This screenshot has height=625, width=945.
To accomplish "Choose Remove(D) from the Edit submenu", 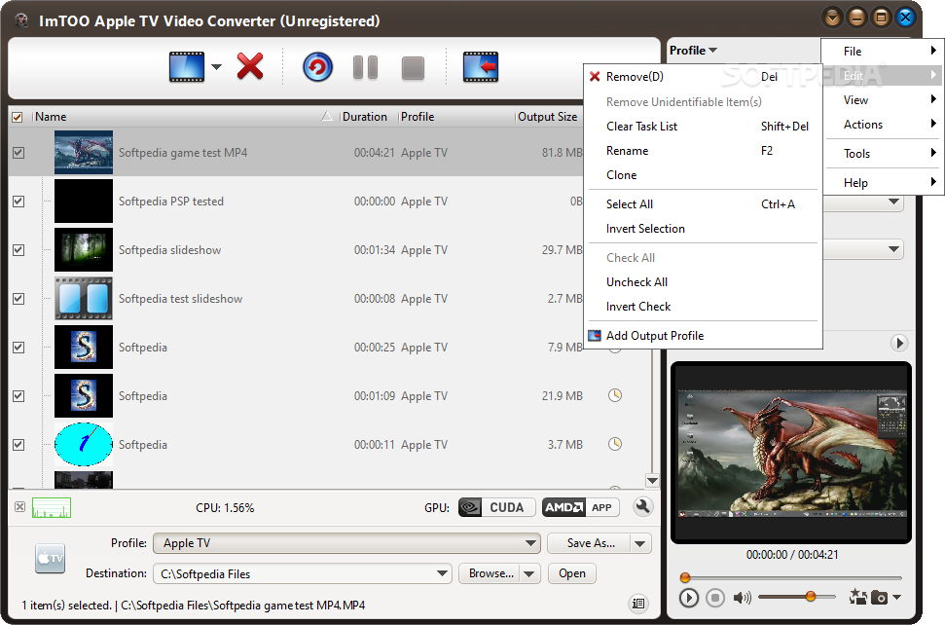I will tap(703, 77).
